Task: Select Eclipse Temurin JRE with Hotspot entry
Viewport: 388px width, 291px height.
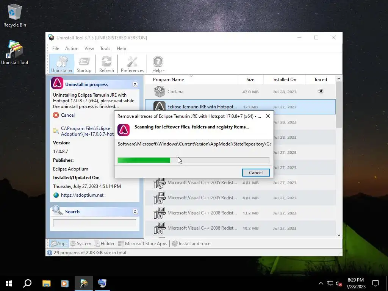Action: pyautogui.click(x=240, y=107)
